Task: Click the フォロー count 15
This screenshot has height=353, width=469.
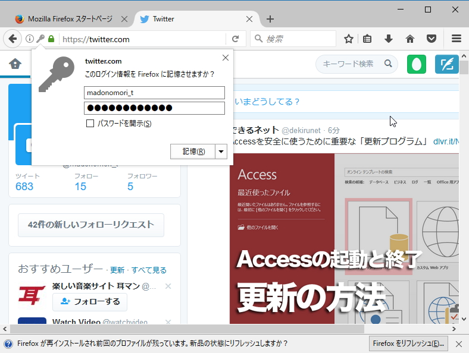Action: [80, 187]
